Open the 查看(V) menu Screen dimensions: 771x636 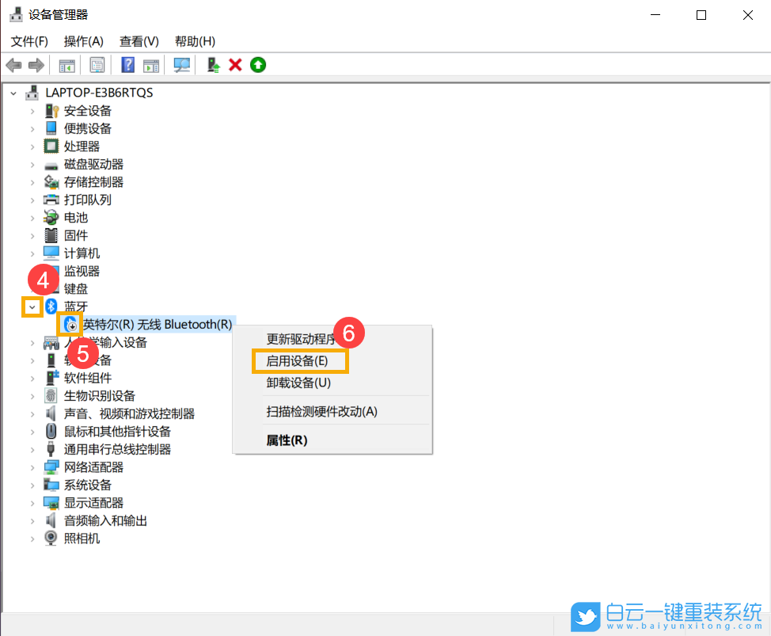click(139, 40)
